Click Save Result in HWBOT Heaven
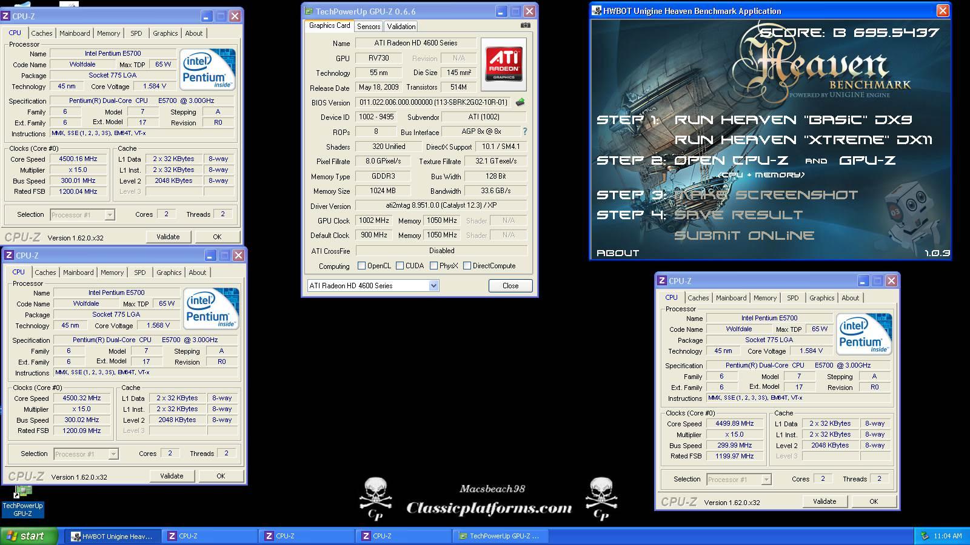This screenshot has height=545, width=970. (738, 215)
